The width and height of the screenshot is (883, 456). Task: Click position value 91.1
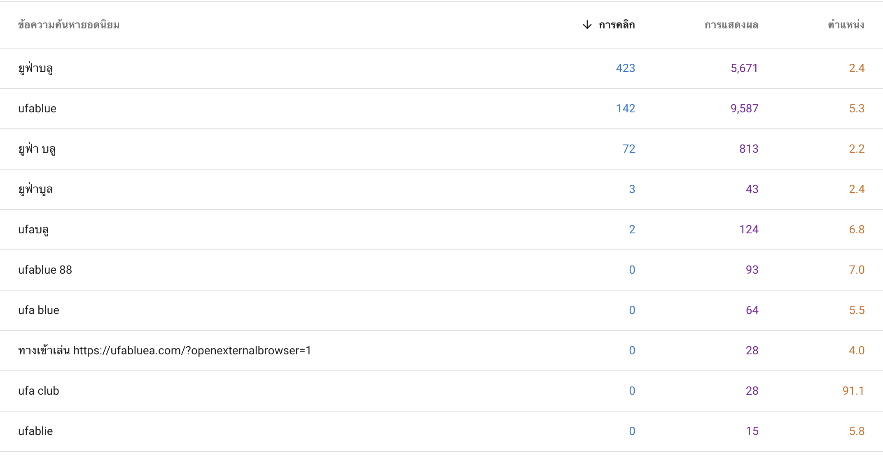tap(853, 391)
